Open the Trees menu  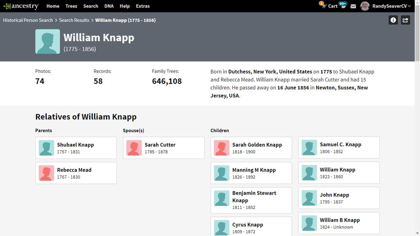click(x=71, y=6)
